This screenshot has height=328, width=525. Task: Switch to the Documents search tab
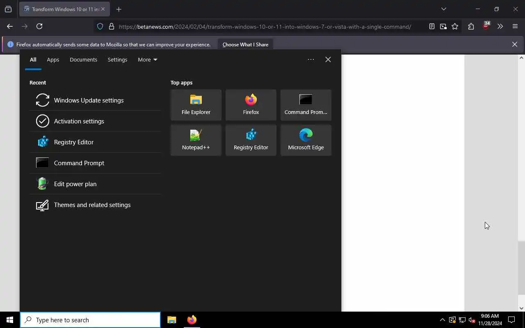83,59
